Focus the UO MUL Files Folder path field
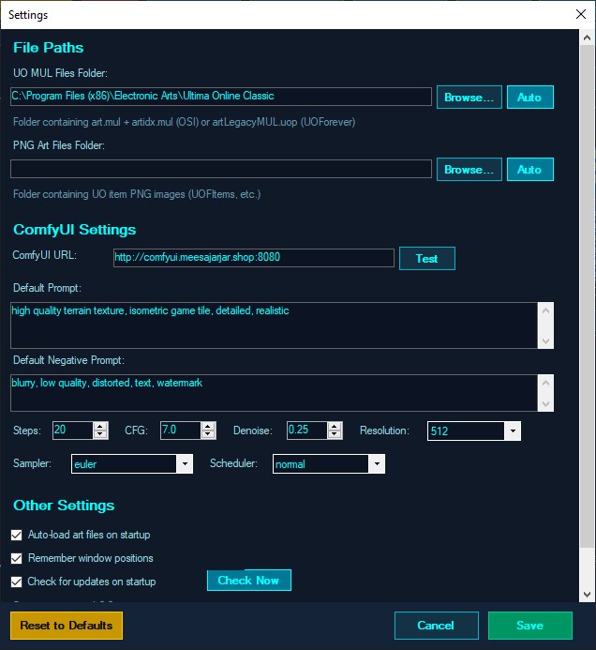596x650 pixels. tap(221, 97)
